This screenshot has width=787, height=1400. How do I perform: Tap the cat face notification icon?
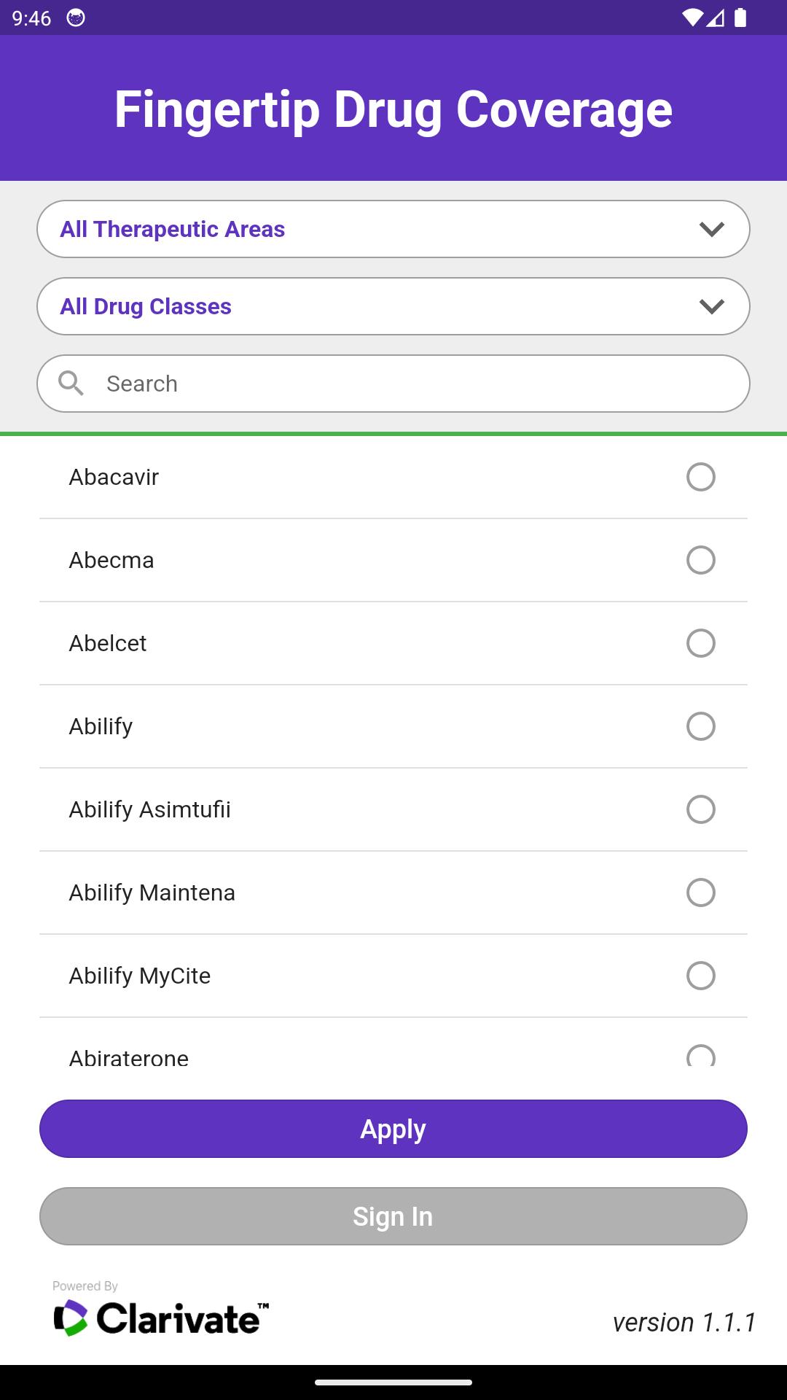[76, 18]
